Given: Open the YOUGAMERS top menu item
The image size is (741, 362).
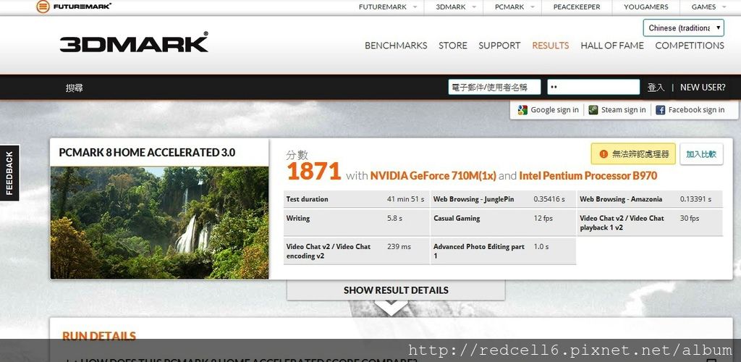Looking at the screenshot, I should click(645, 7).
